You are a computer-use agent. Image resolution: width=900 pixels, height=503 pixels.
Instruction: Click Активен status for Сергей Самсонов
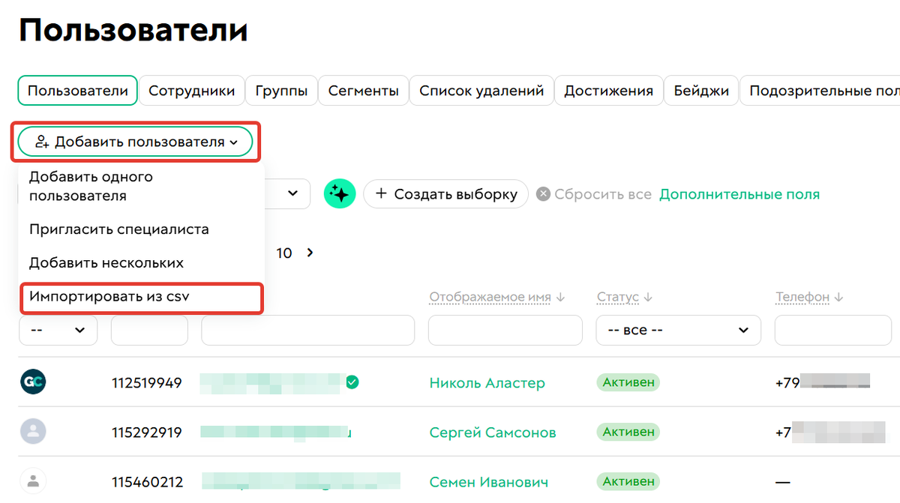coord(628,432)
